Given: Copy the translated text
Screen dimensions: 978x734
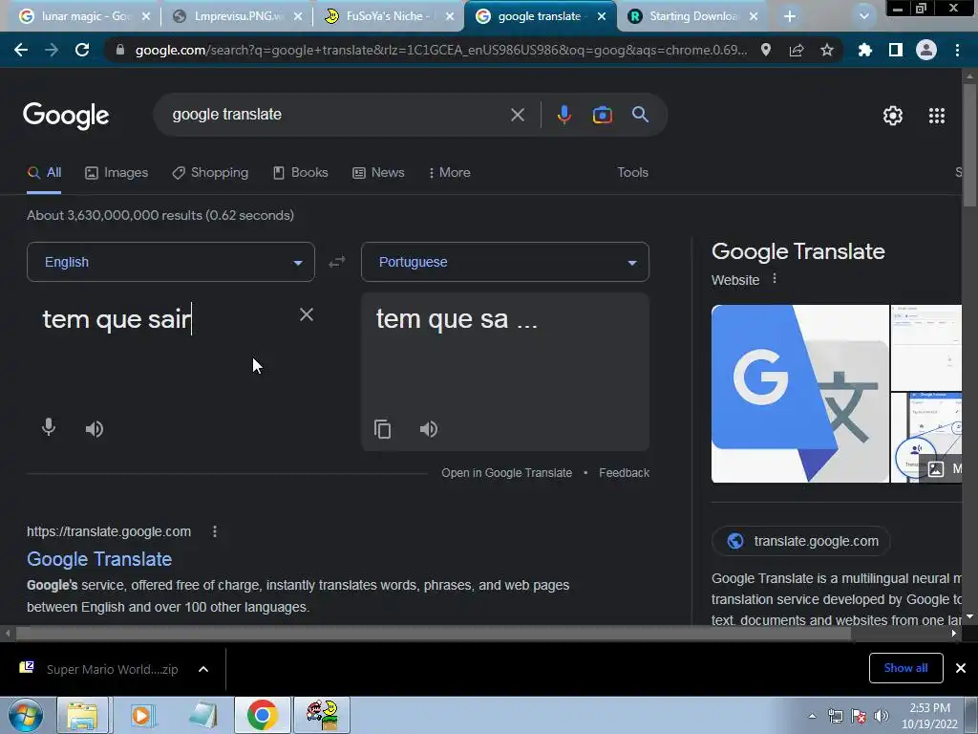Looking at the screenshot, I should click(x=382, y=429).
